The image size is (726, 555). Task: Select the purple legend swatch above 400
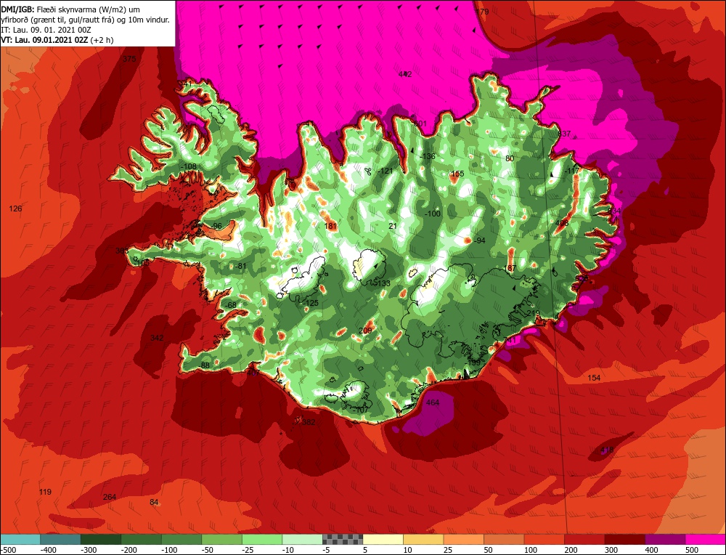point(665,539)
